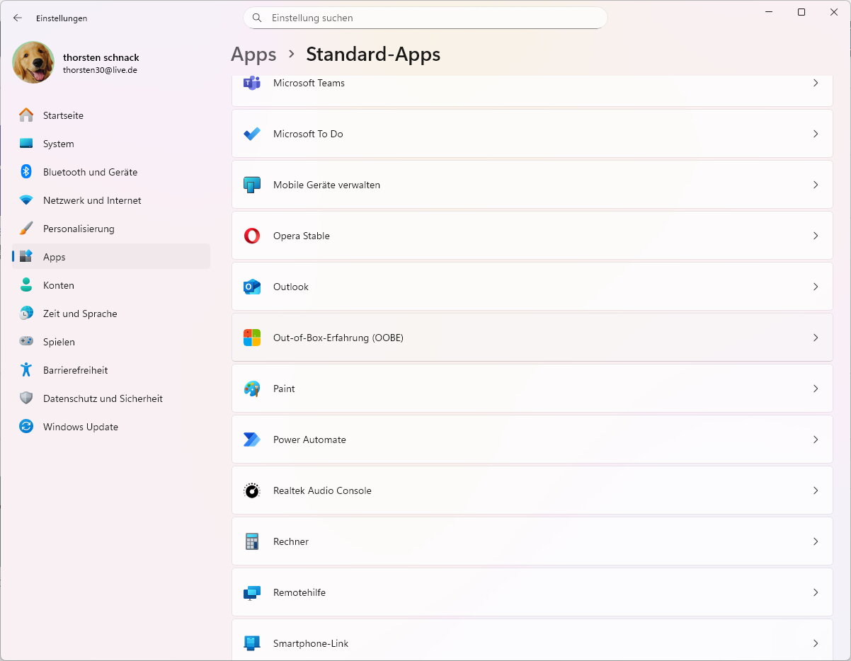Click the Outlook app icon

click(251, 287)
